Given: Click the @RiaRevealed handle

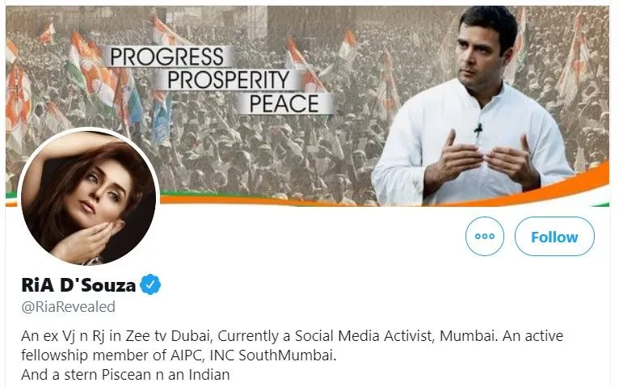Looking at the screenshot, I should click(69, 306).
